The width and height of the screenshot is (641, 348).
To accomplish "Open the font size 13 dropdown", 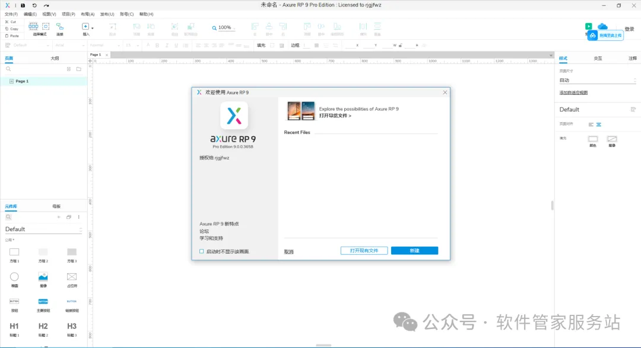I will pyautogui.click(x=132, y=45).
